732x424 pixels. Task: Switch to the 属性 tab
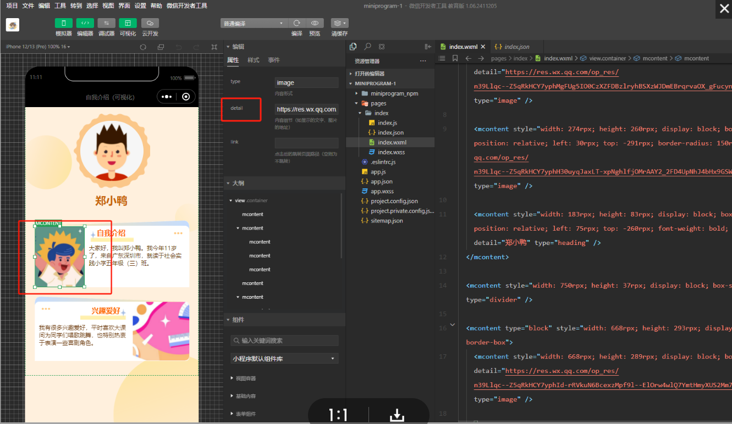coord(233,60)
